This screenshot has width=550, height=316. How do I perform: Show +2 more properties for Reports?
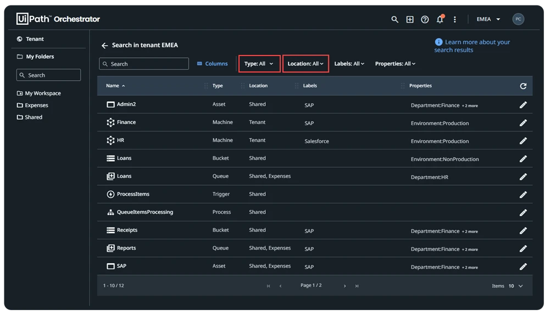470,250
